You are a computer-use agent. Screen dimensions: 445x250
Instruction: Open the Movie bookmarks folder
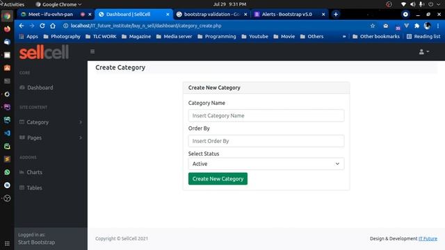coord(284,37)
